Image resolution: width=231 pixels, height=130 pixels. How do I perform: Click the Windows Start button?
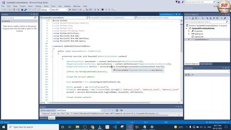click(x=4, y=127)
